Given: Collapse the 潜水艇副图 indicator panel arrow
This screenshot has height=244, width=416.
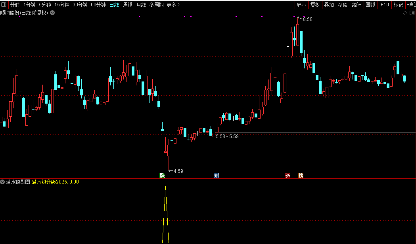Looking at the screenshot, I should [x=2, y=182].
